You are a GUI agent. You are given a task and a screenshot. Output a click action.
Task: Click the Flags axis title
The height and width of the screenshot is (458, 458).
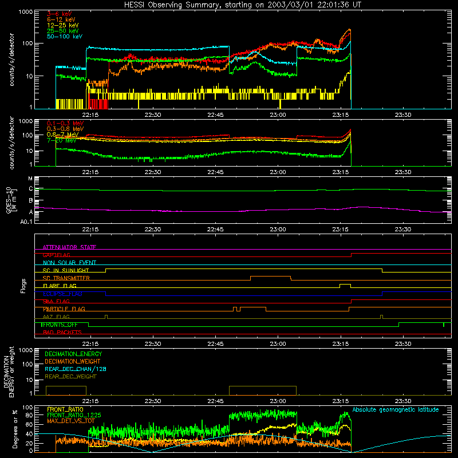tap(23, 286)
